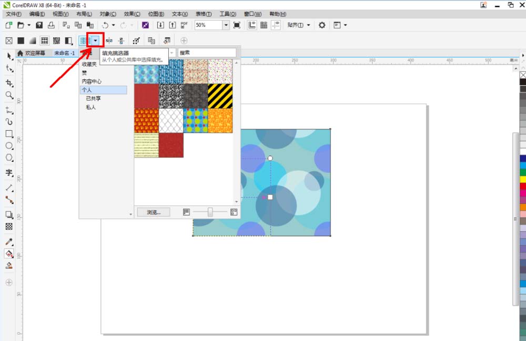This screenshot has height=341, width=526.
Task: Select the Polygon tool
Action: click(9, 158)
